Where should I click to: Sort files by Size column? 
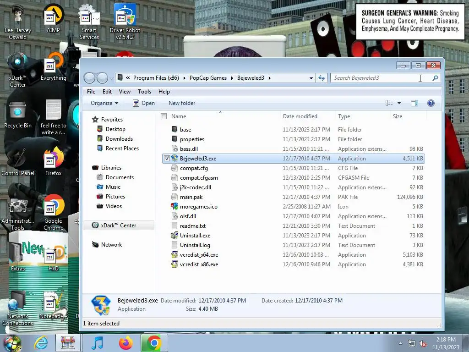[x=408, y=116]
